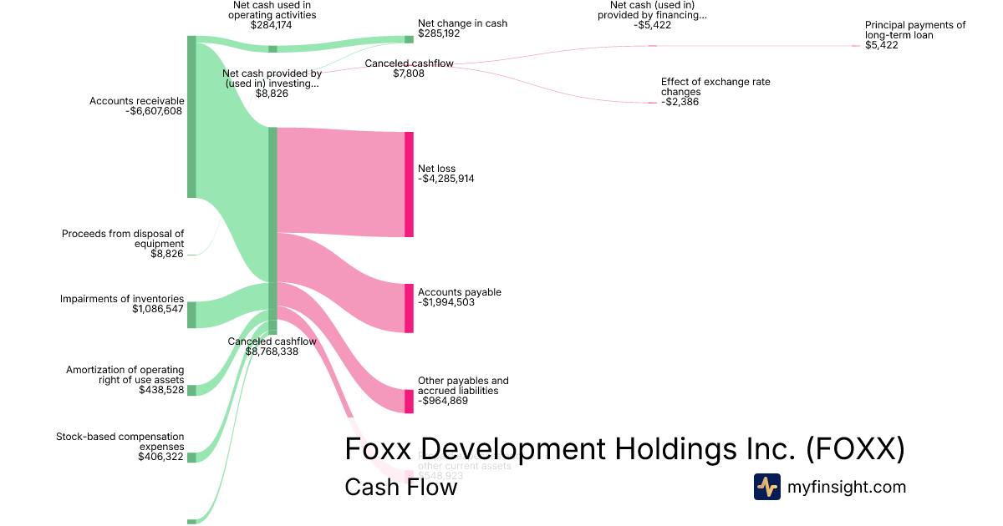Click the Amortization of operating right node
The width and height of the screenshot is (1003, 526).
(x=191, y=390)
